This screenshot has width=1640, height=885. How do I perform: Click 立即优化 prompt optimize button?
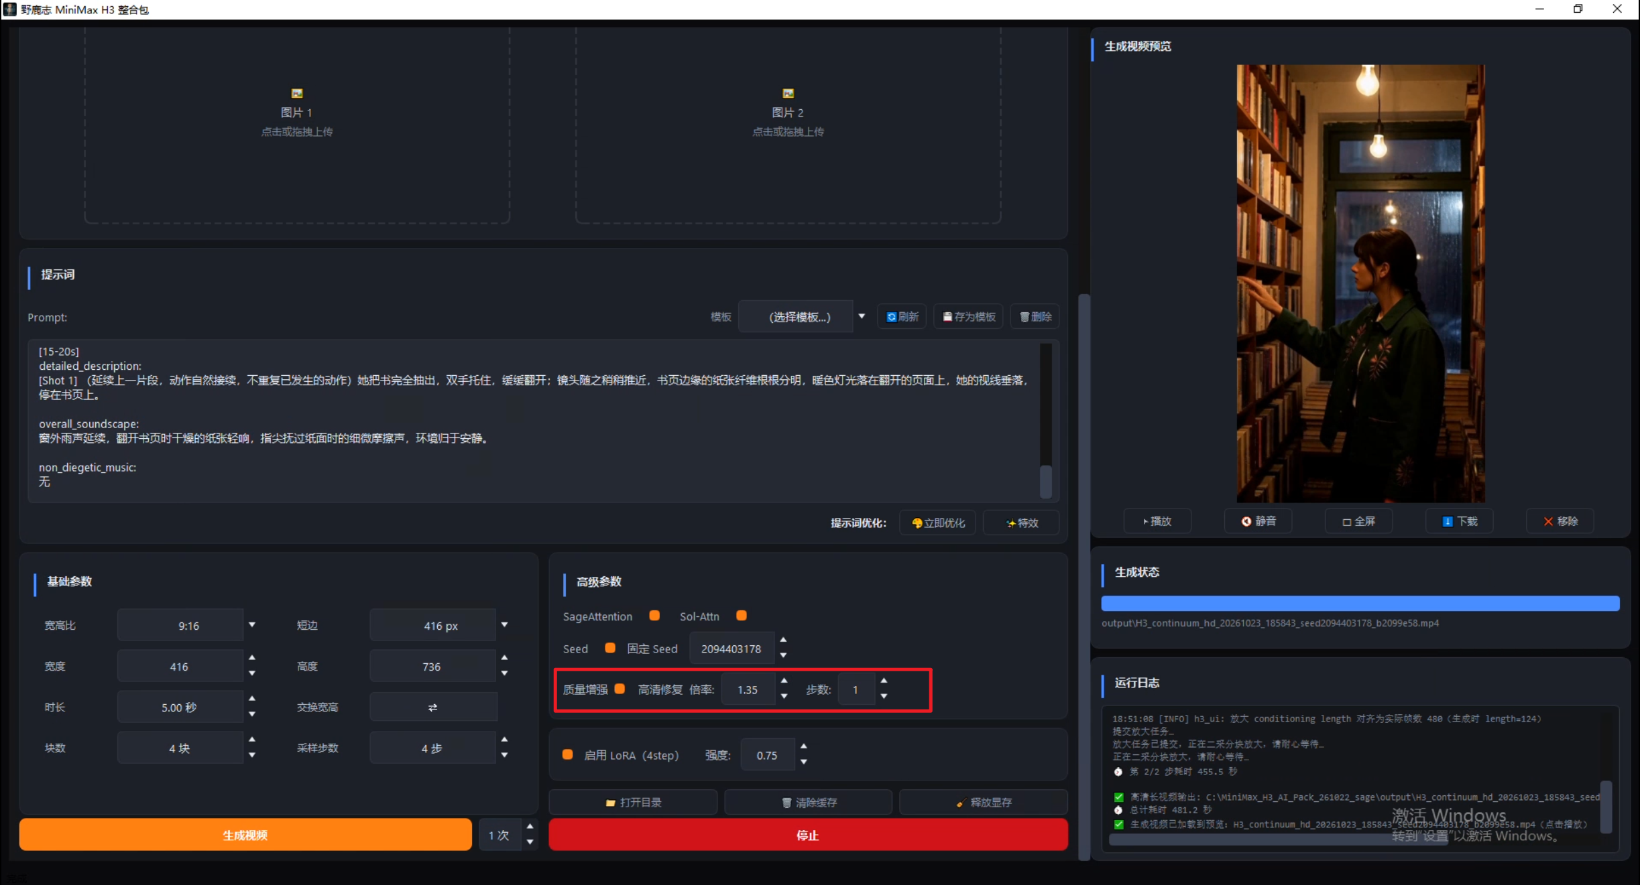[938, 523]
